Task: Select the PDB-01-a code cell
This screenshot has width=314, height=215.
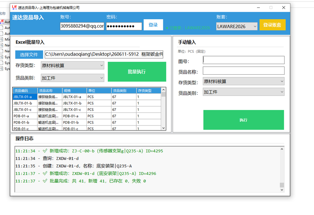Action: [25, 116]
